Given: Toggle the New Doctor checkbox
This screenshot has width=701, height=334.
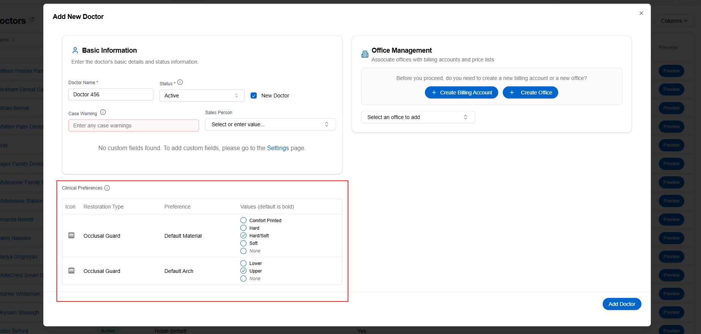Looking at the screenshot, I should pyautogui.click(x=254, y=96).
